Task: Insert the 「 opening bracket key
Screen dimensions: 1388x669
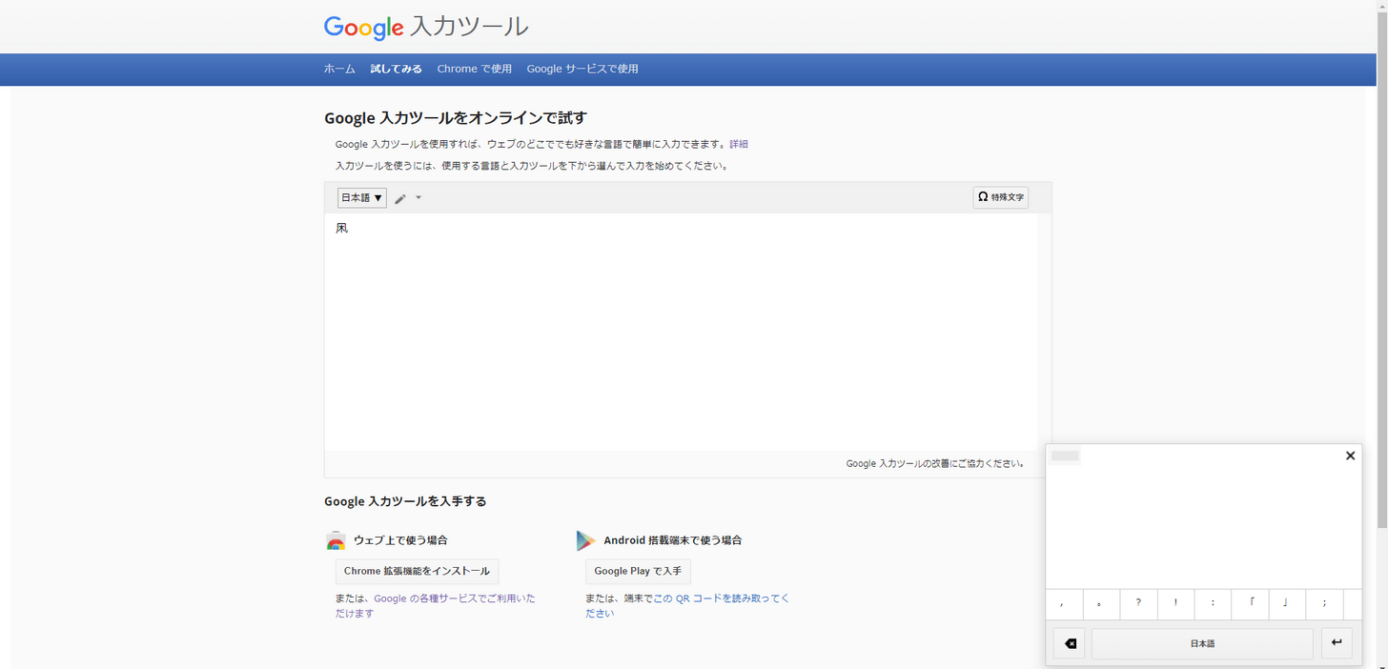Action: (1250, 604)
